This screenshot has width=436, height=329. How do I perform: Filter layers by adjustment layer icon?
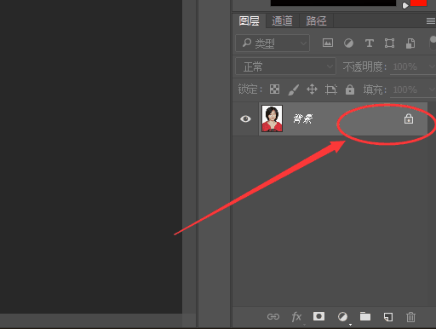348,43
